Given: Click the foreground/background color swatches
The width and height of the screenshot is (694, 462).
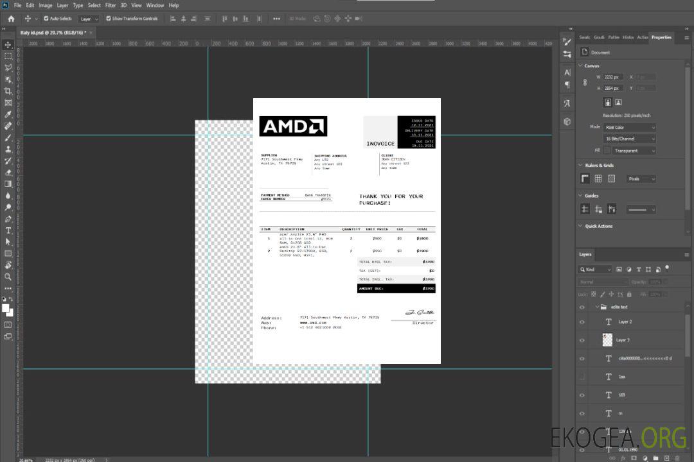Looking at the screenshot, I should coord(8,311).
